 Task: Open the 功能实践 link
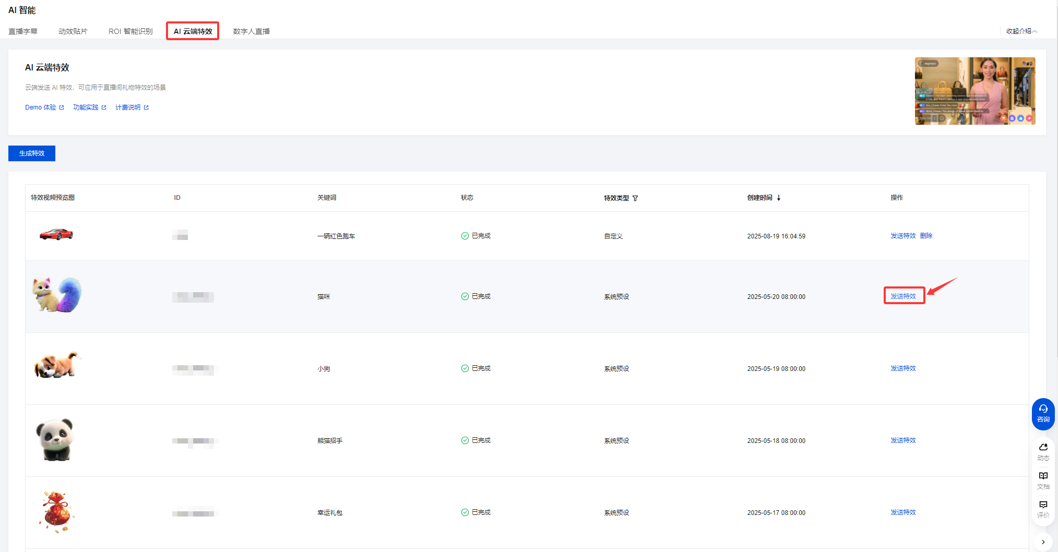pyautogui.click(x=89, y=107)
